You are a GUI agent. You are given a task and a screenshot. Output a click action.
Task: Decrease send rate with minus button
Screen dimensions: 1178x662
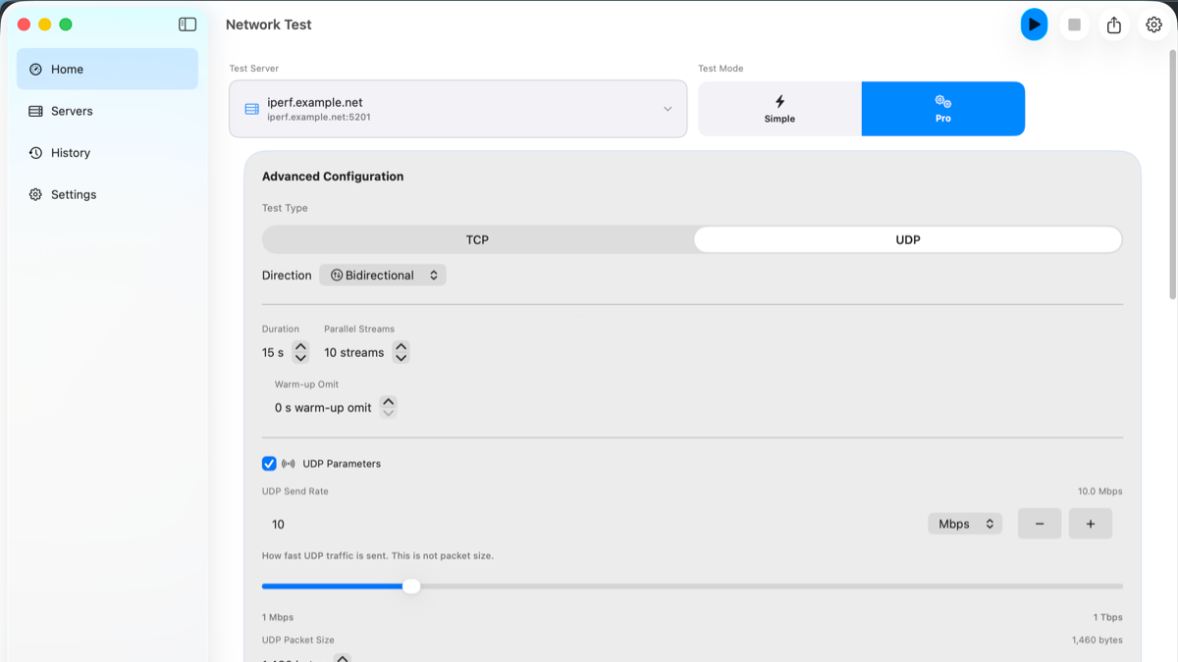(1040, 524)
